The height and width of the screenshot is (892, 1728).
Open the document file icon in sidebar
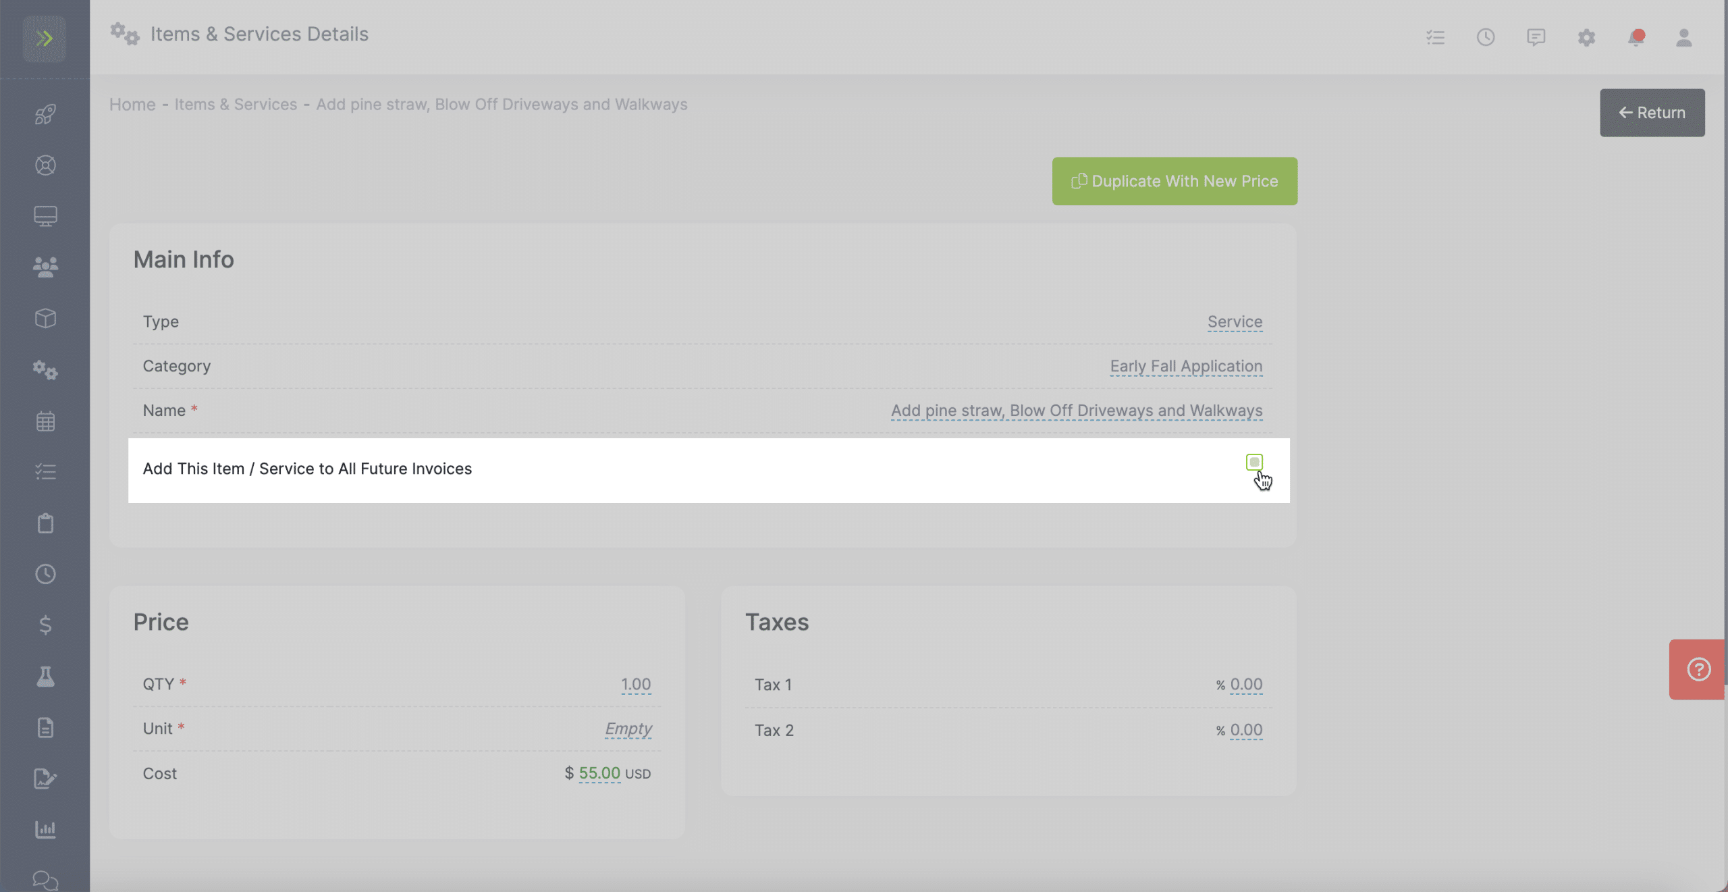45,728
